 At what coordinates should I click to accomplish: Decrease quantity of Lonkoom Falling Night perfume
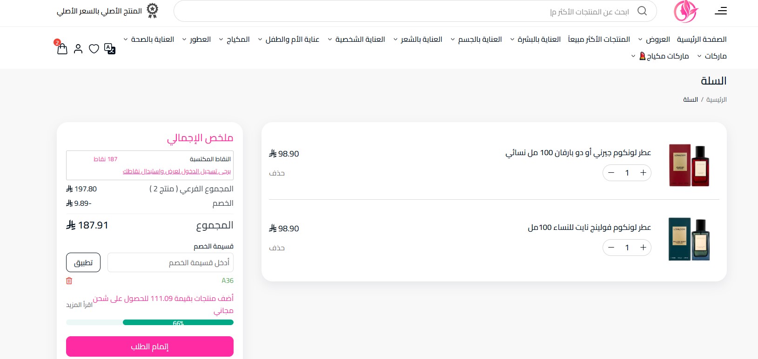(x=611, y=248)
